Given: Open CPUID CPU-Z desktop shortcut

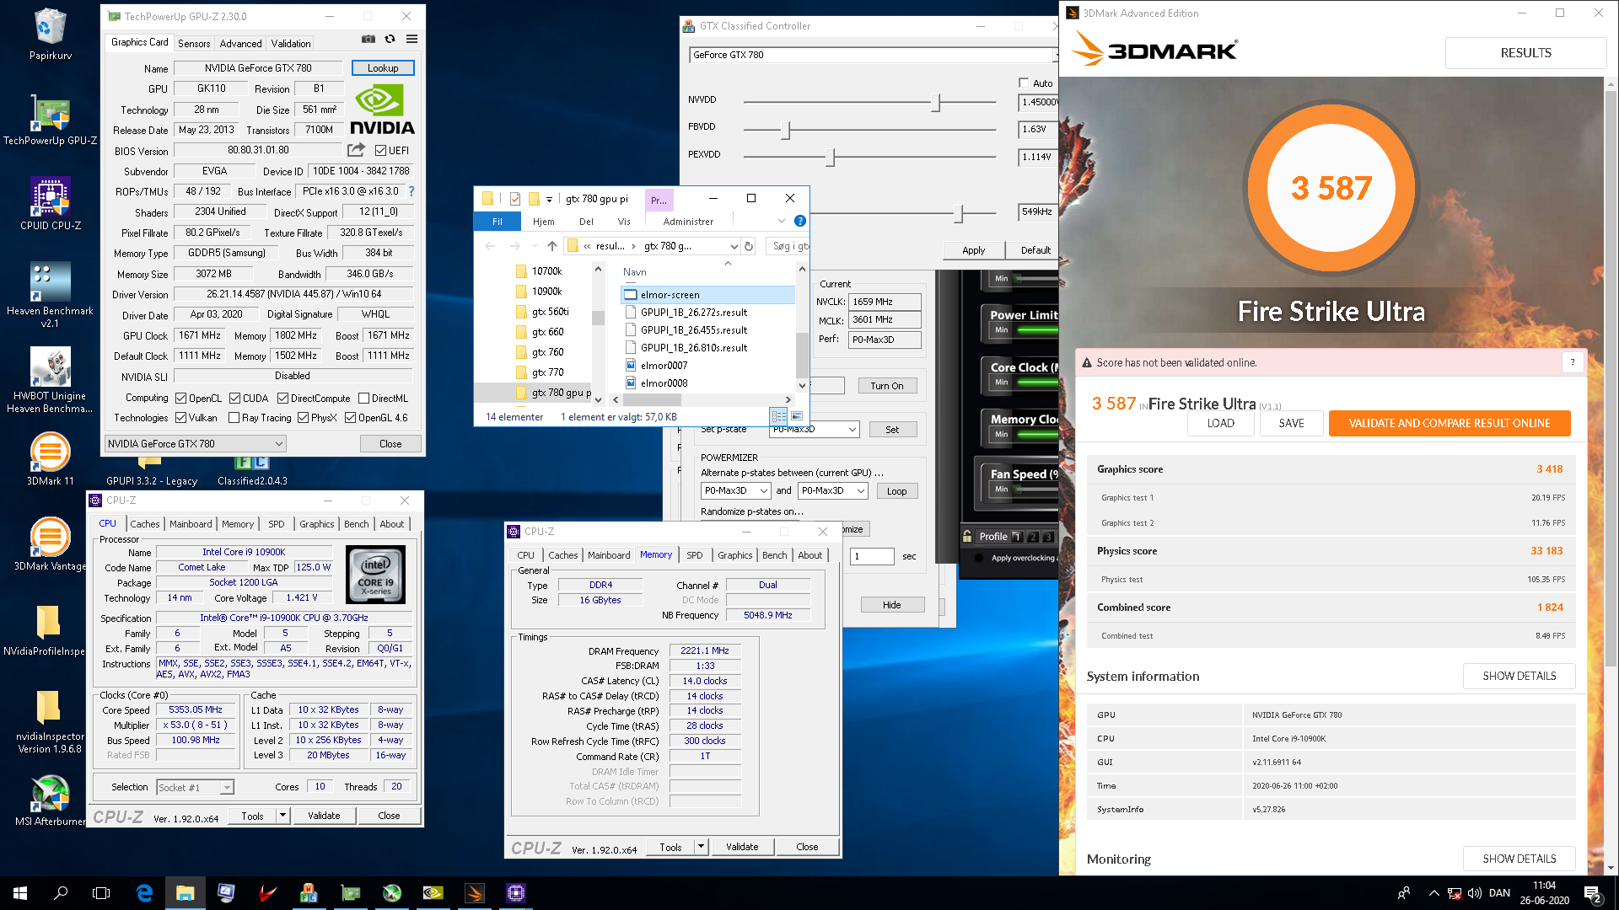Looking at the screenshot, I should pyautogui.click(x=50, y=203).
